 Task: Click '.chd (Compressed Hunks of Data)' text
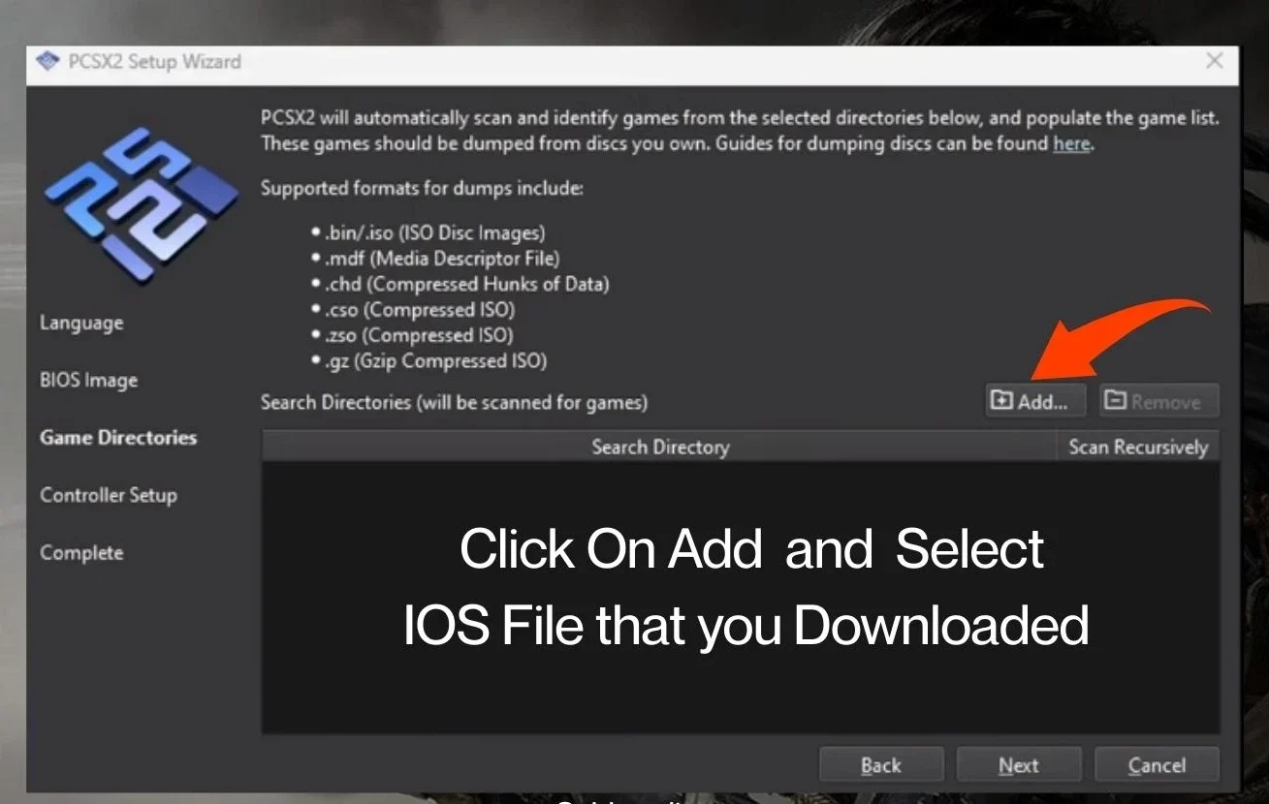tap(467, 284)
